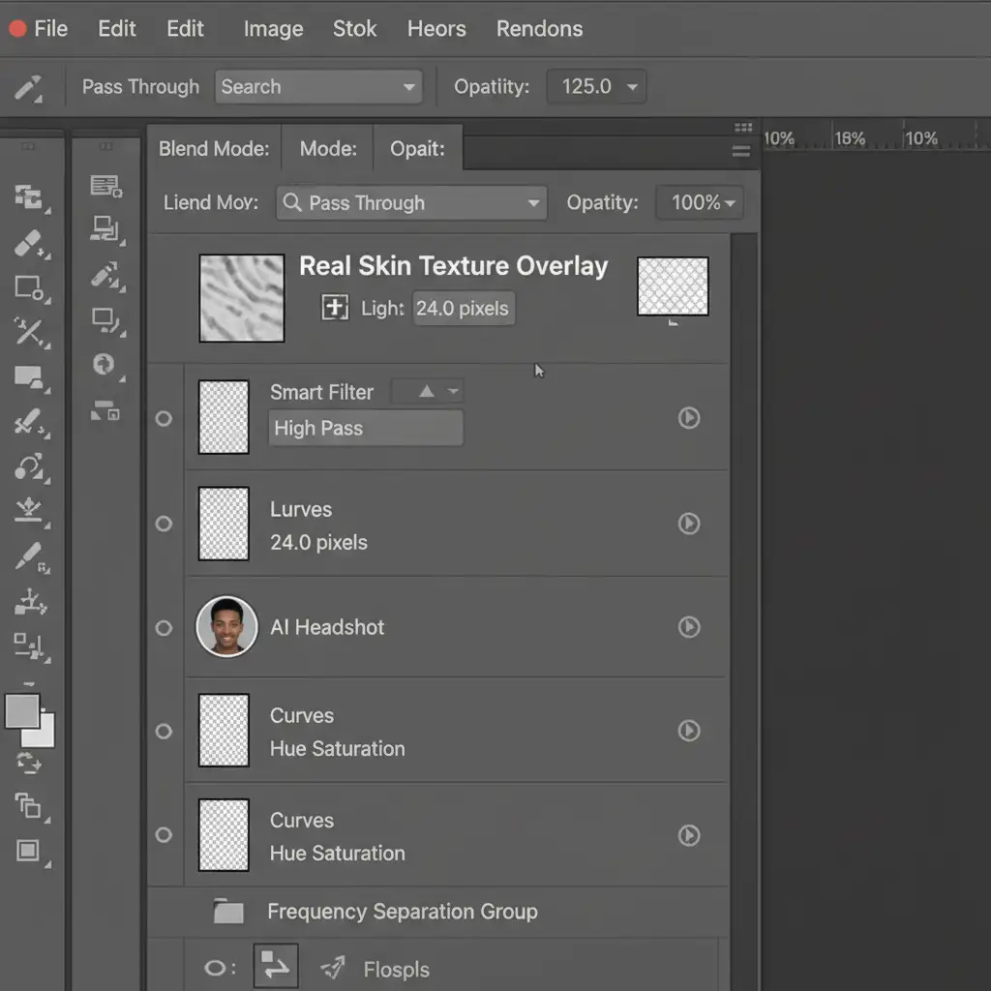Viewport: 991px width, 991px height.
Task: Expand the 100% Opacity dropdown
Action: (700, 203)
